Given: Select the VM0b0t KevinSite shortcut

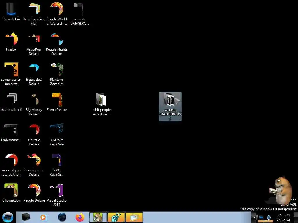Looking at the screenshot, I should [x=57, y=135].
